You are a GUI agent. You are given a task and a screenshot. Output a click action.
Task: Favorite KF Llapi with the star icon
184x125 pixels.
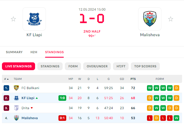point(13,19)
